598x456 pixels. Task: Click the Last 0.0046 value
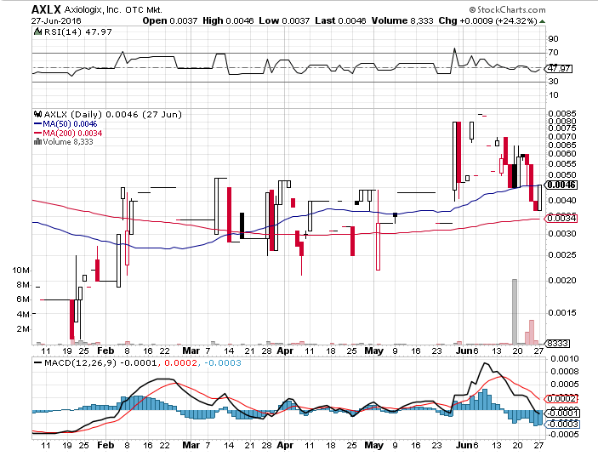(340, 20)
